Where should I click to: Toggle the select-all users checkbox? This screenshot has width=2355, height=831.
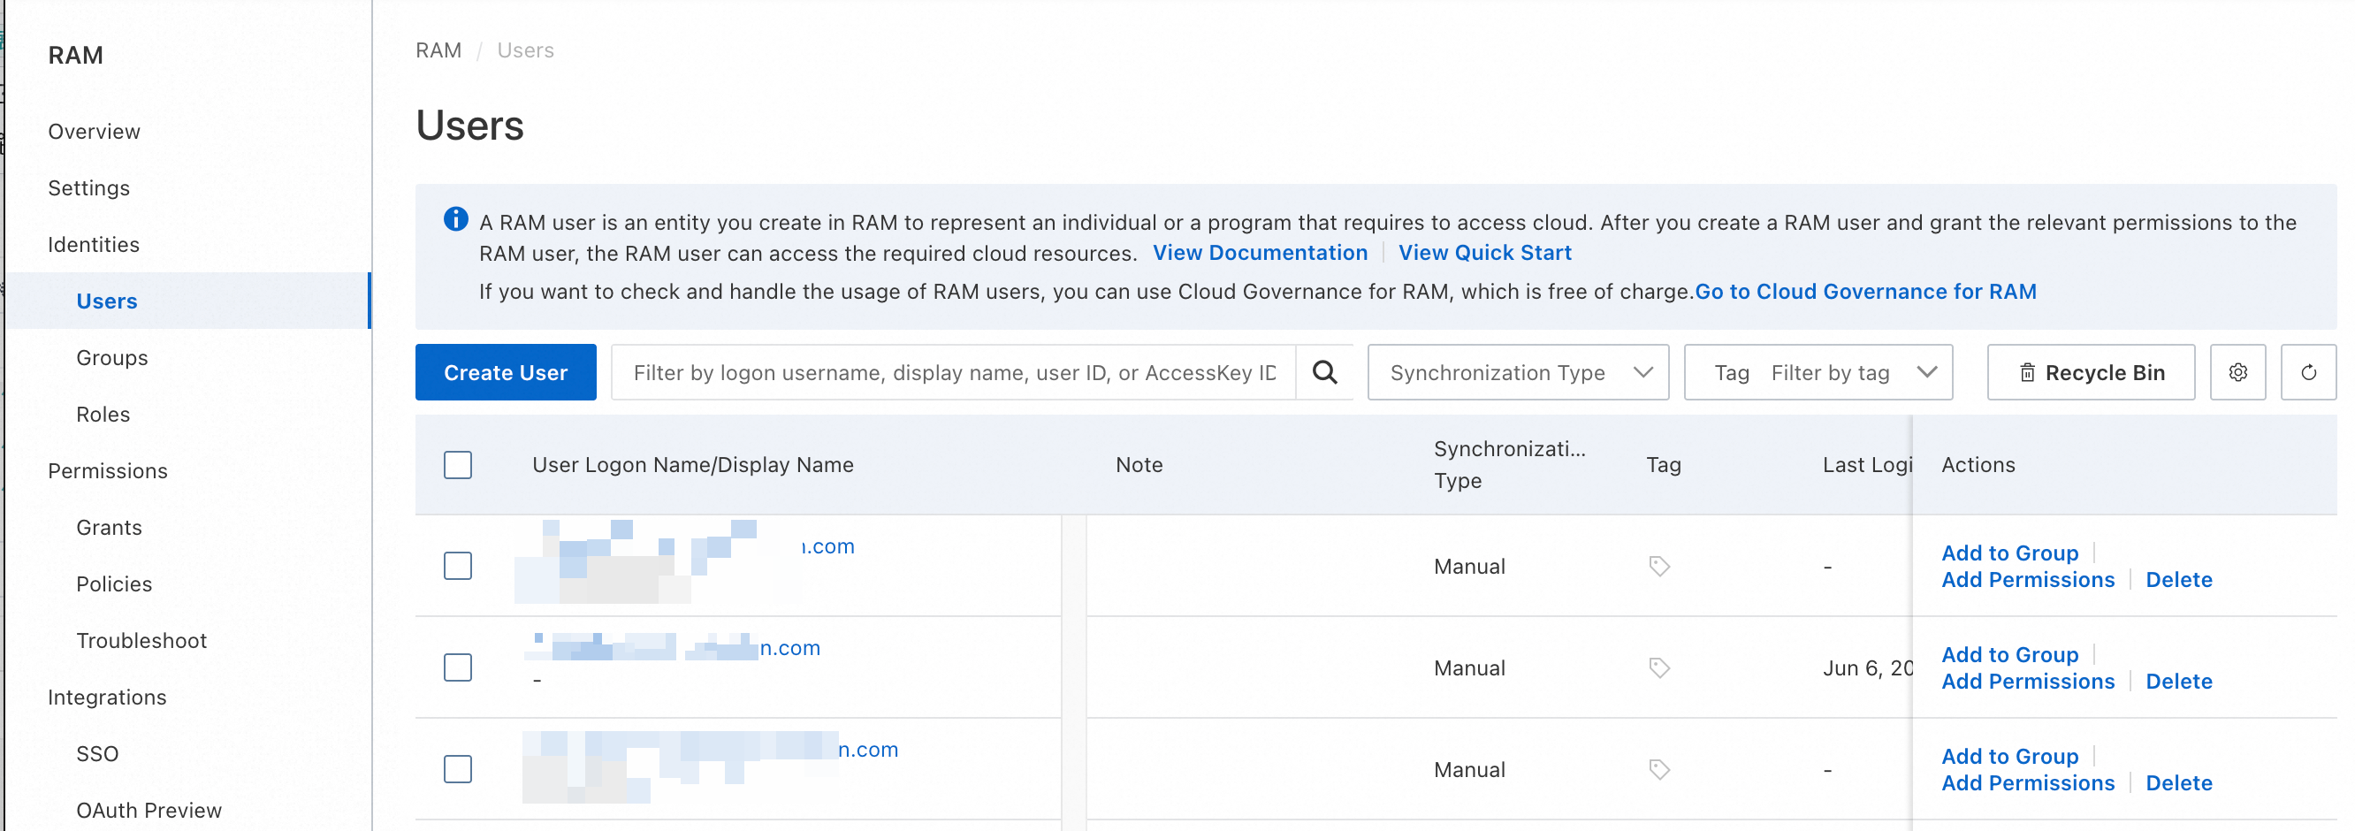[457, 464]
